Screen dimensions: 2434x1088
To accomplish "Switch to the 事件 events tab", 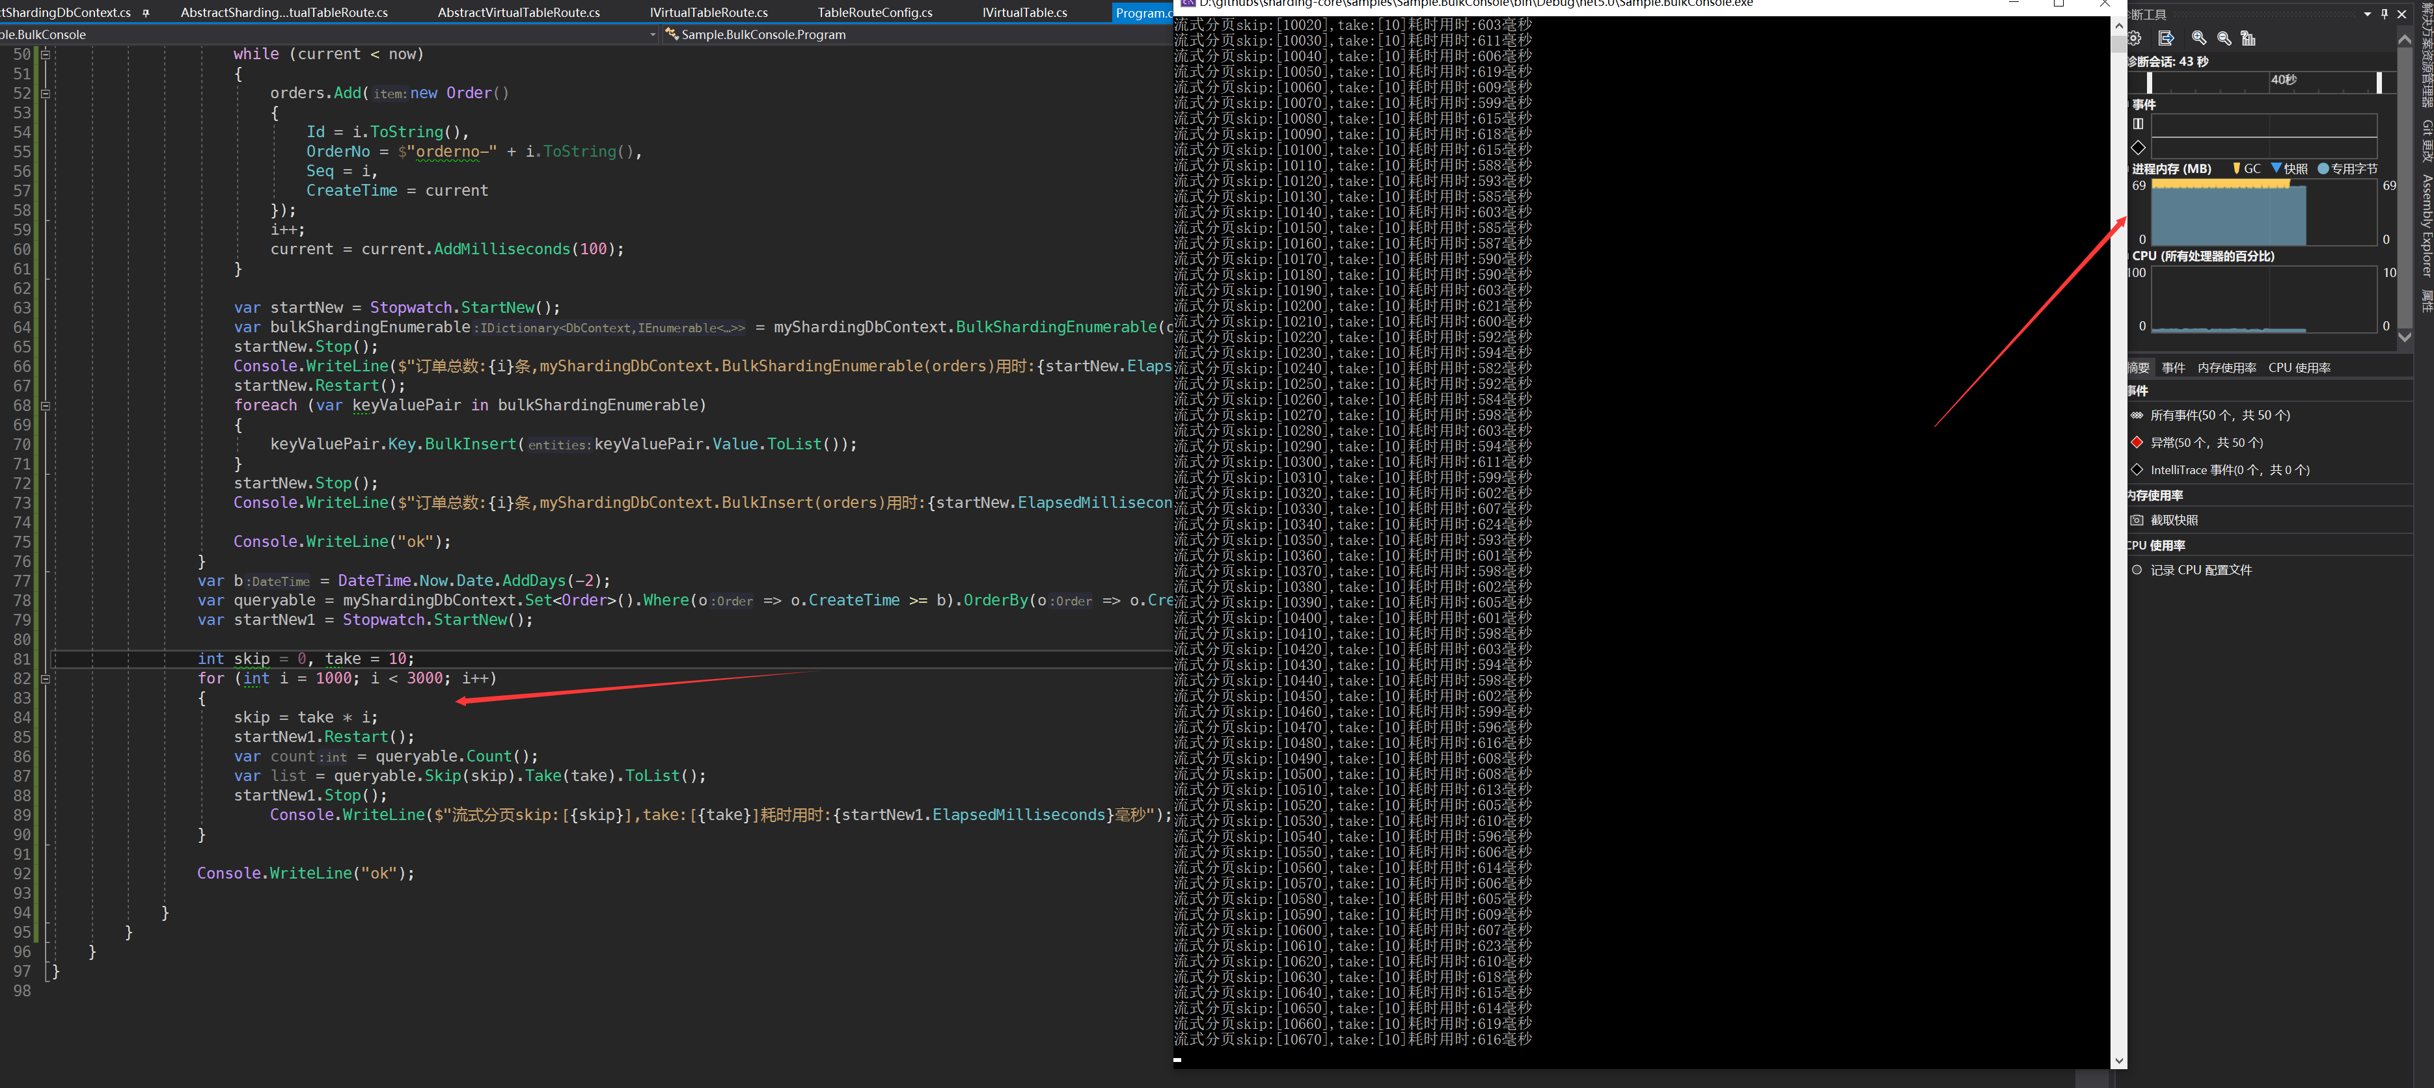I will click(2173, 368).
